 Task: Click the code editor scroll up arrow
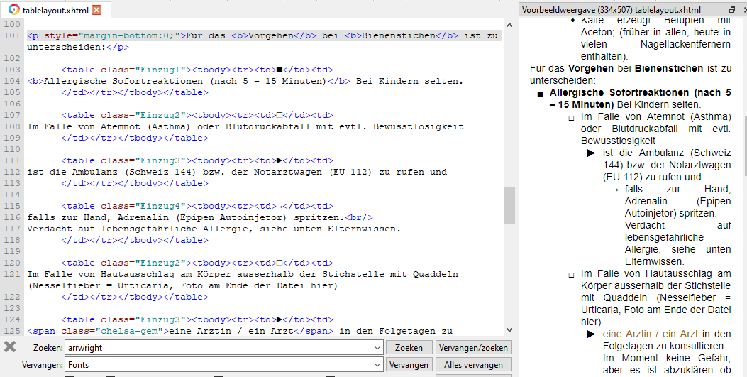tap(509, 25)
